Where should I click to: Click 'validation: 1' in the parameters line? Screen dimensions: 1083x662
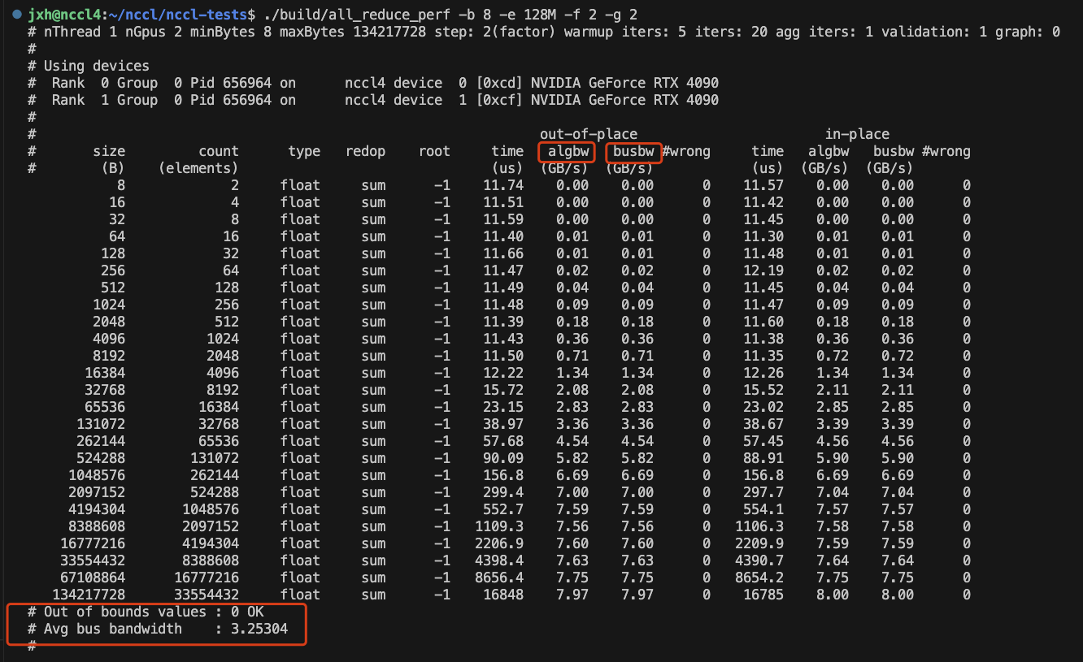coord(933,32)
